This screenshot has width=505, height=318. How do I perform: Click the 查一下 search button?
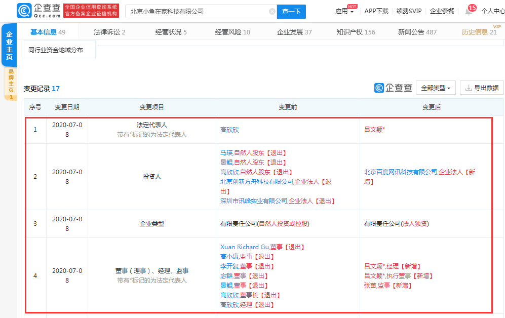pos(291,11)
